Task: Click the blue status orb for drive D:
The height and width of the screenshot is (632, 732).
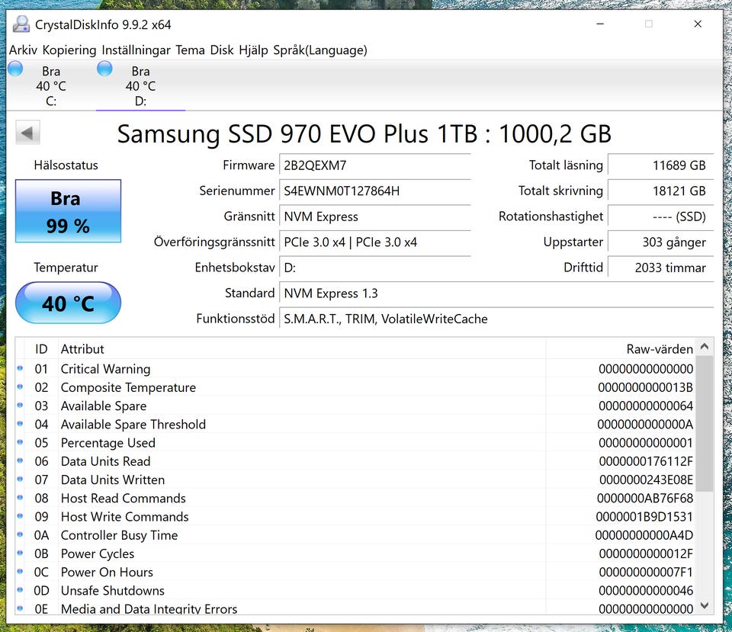Action: pos(104,69)
